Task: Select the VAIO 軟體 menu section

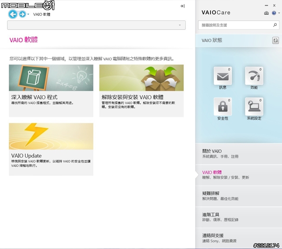Action: 239,175
